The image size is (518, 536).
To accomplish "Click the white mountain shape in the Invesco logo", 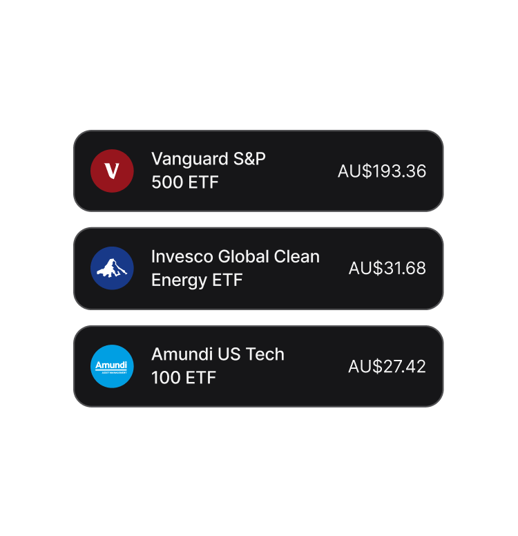I will [112, 268].
